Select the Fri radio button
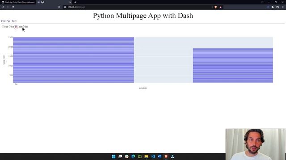 click(x=24, y=27)
